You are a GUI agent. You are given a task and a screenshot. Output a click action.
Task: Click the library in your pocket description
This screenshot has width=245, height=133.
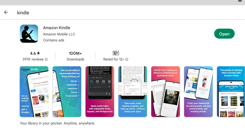[57, 123]
